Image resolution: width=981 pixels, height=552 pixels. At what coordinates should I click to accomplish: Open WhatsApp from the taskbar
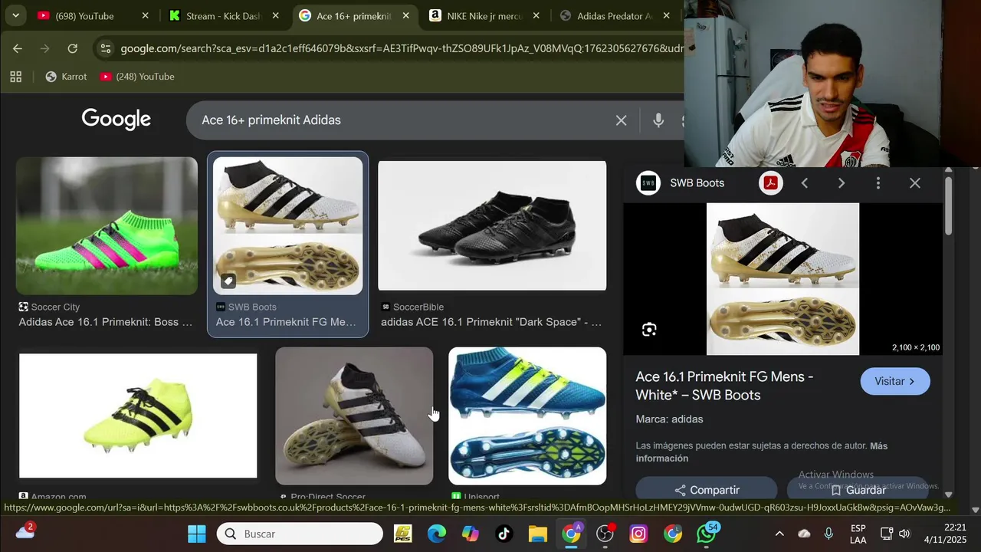click(706, 534)
